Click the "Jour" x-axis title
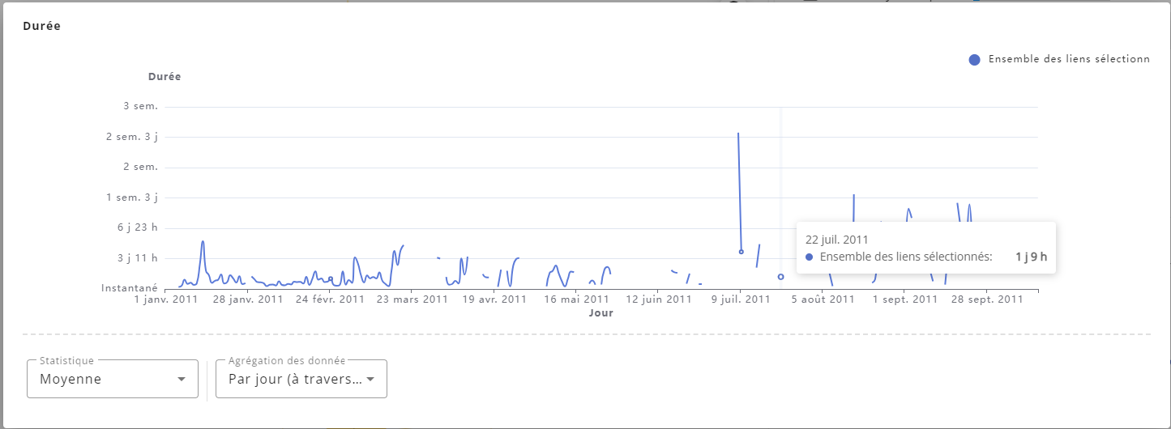The height and width of the screenshot is (429, 1171). pos(600,312)
